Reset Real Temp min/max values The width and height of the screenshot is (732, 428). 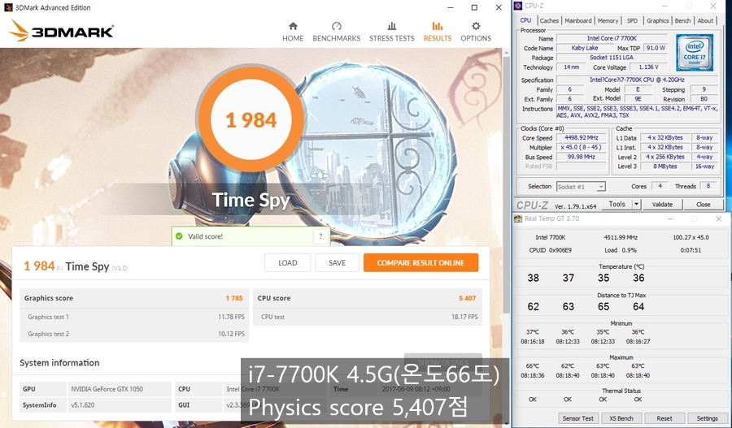click(664, 418)
